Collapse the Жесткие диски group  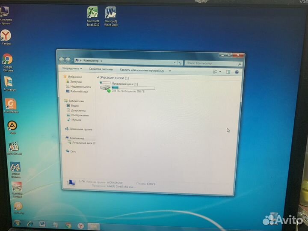pyautogui.click(x=98, y=78)
